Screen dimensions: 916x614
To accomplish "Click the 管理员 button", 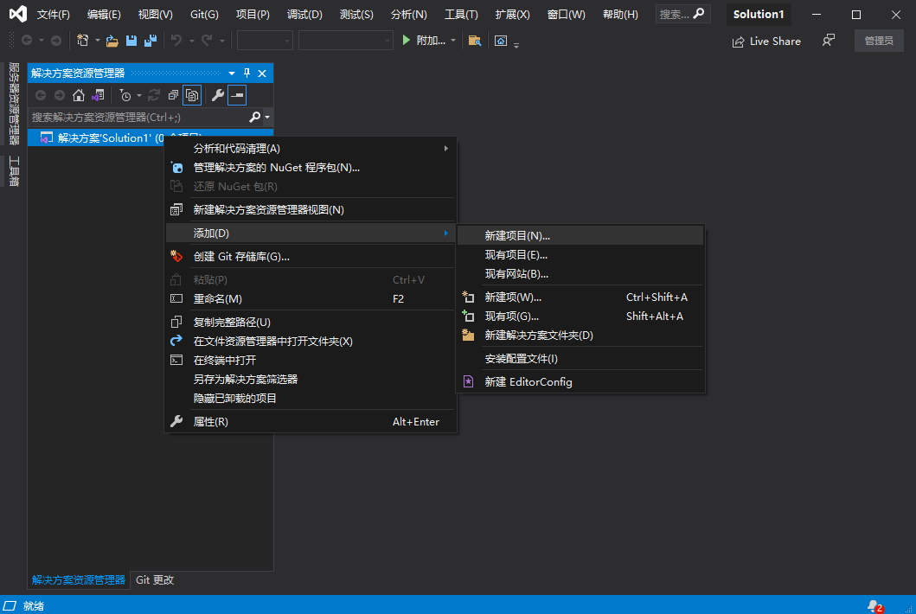I will pyautogui.click(x=879, y=41).
